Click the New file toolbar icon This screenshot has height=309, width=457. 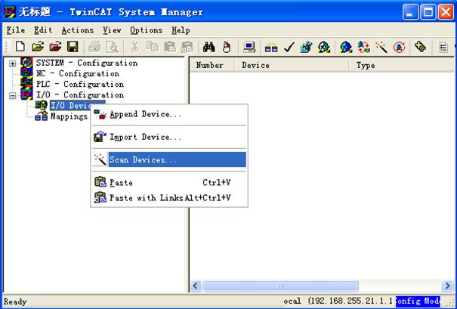(20, 48)
